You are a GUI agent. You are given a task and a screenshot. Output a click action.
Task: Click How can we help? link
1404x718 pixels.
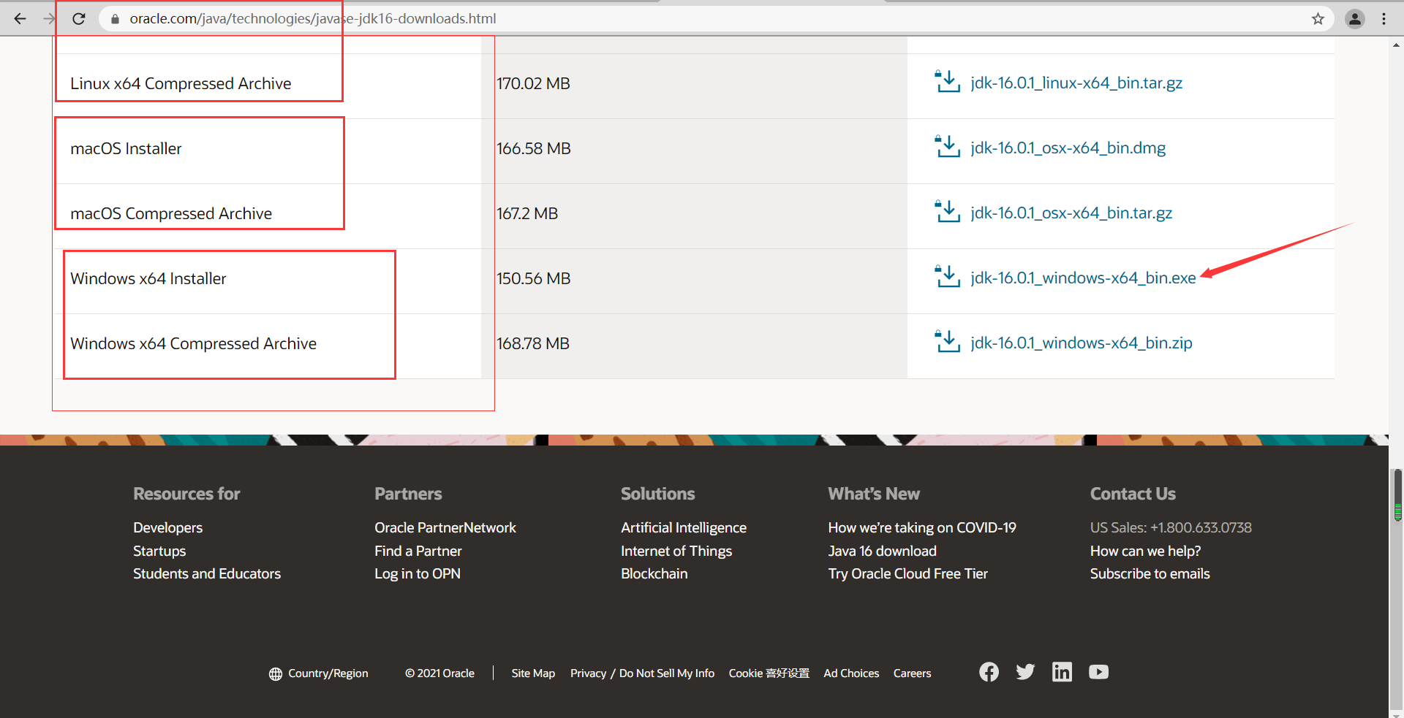tap(1145, 551)
